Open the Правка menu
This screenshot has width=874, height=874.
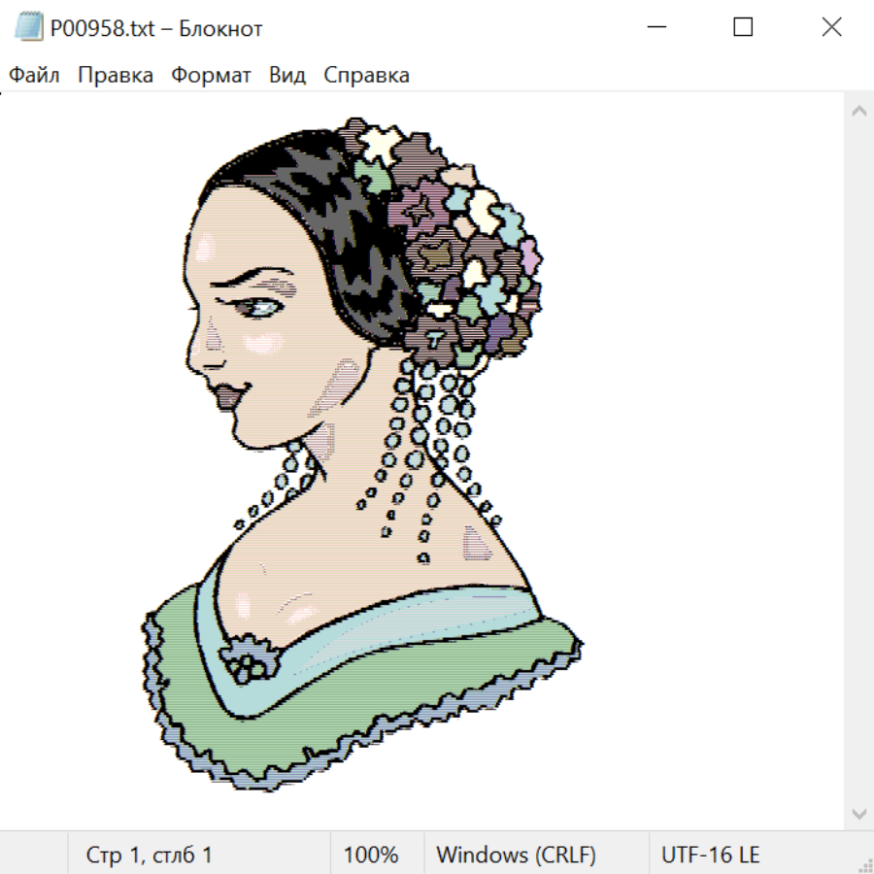[116, 76]
